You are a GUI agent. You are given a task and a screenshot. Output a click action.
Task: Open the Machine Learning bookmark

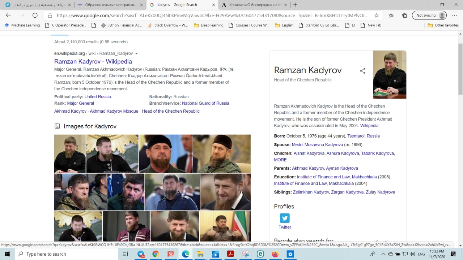22,25
